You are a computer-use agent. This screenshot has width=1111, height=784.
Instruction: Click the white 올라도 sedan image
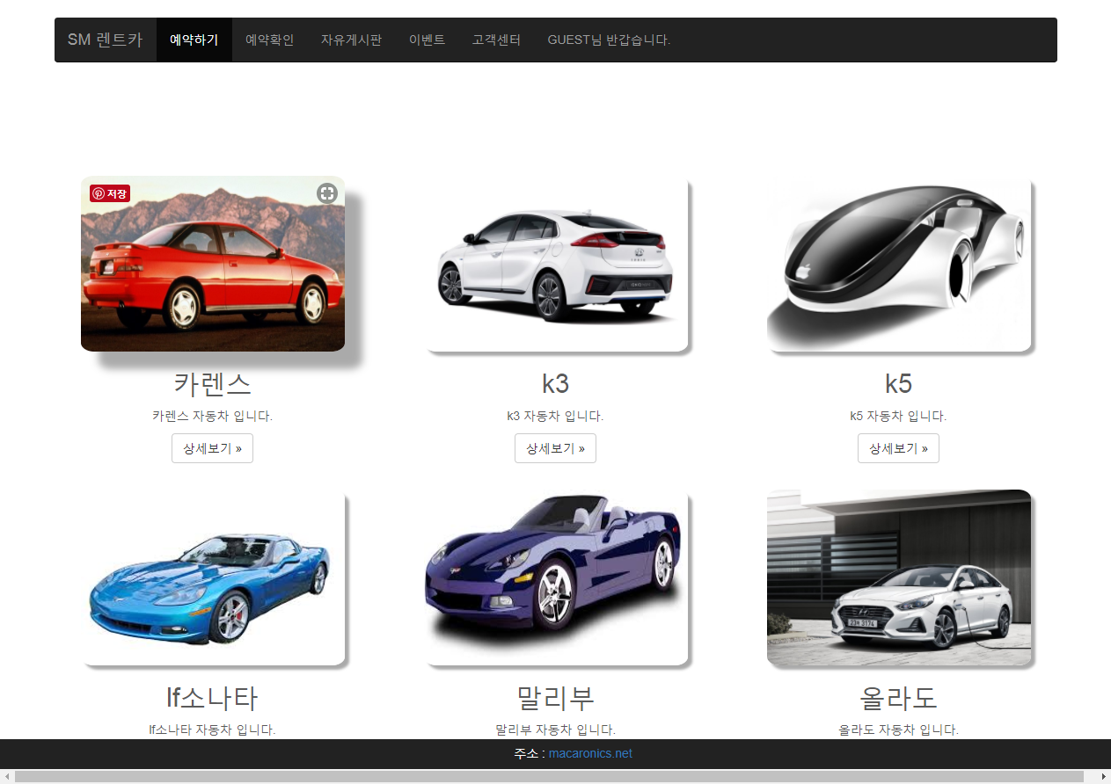click(x=899, y=577)
